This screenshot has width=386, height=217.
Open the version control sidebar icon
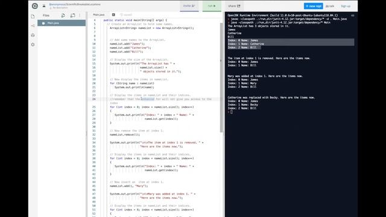(33, 26)
